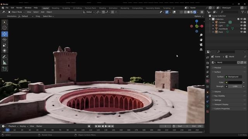
Task: Expand the Preview panel
Action: [x=228, y=68]
